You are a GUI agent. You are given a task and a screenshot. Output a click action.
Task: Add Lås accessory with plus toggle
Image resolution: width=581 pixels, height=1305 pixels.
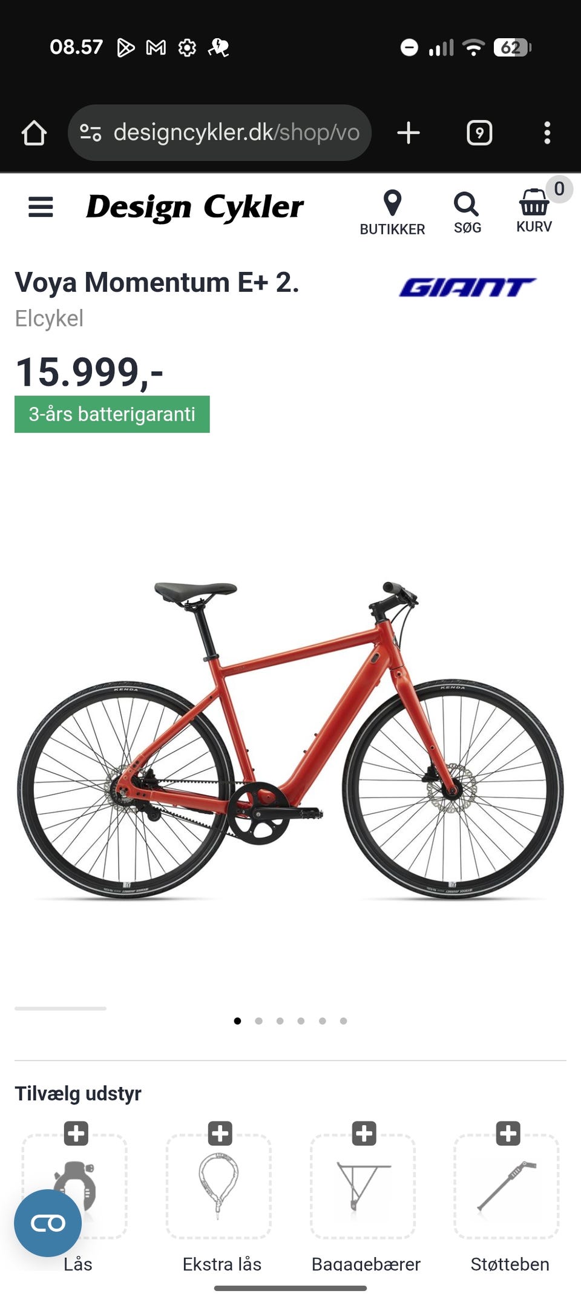(x=76, y=1133)
